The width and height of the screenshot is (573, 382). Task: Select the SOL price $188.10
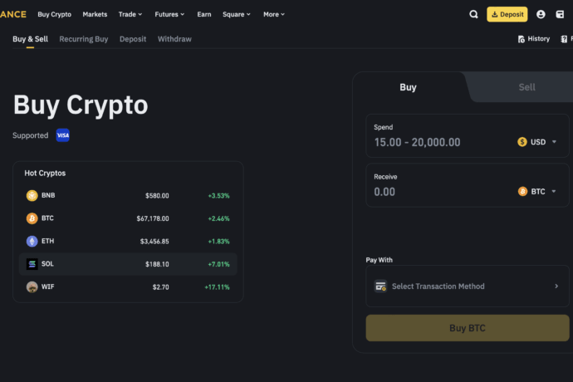point(157,264)
